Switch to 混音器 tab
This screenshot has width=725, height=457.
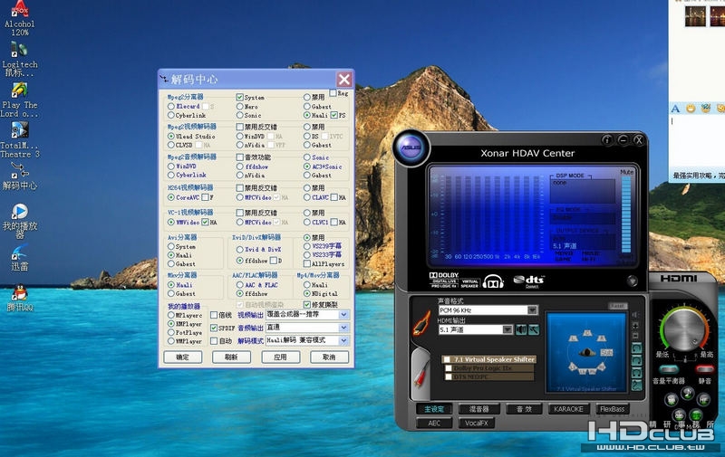pyautogui.click(x=479, y=409)
